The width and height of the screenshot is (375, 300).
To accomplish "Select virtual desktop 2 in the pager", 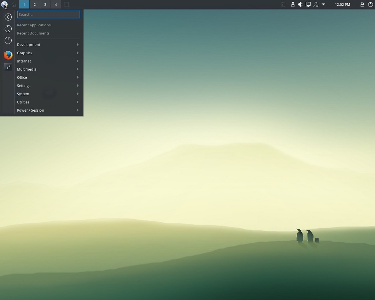I will [x=34, y=4].
